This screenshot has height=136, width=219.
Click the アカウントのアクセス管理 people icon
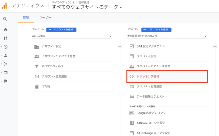37,57
